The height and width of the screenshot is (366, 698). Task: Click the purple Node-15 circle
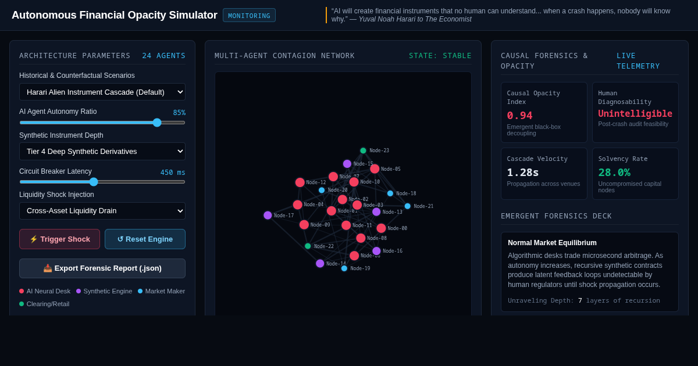347,164
